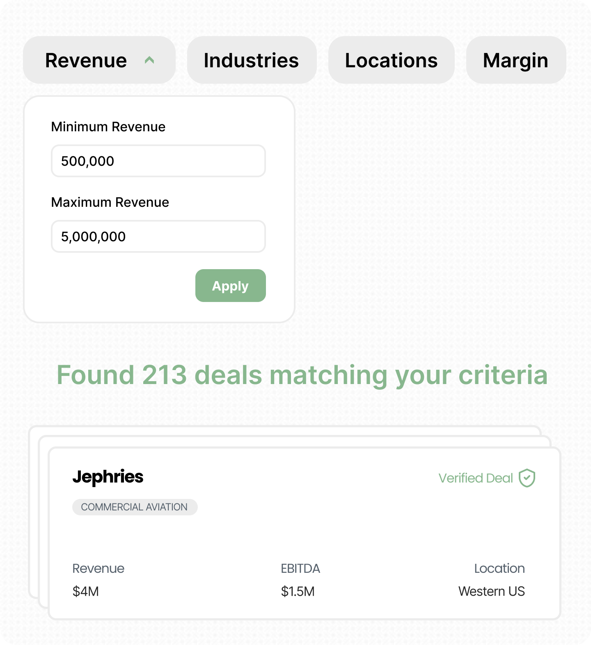The height and width of the screenshot is (645, 591).
Task: Click the Found 213 deals results text
Action: tap(303, 375)
